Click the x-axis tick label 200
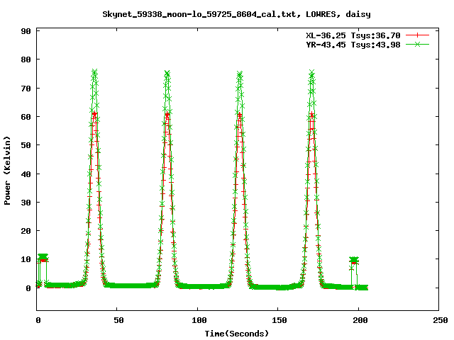 coord(360,320)
